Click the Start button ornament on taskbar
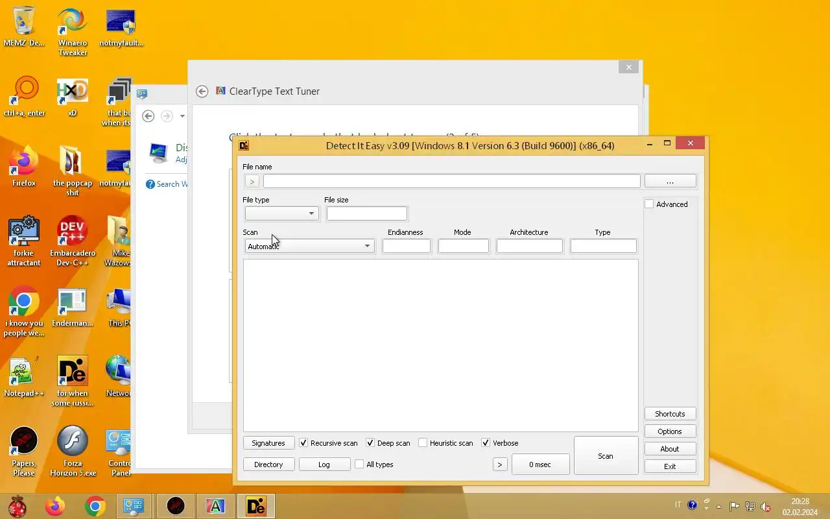Image resolution: width=830 pixels, height=519 pixels. click(x=18, y=506)
